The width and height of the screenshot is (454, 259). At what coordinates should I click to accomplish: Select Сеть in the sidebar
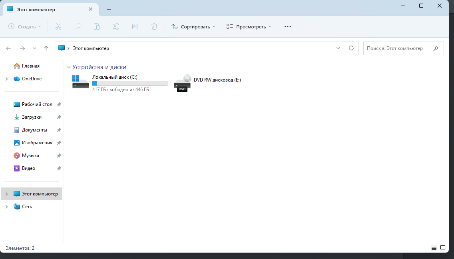pos(23,207)
